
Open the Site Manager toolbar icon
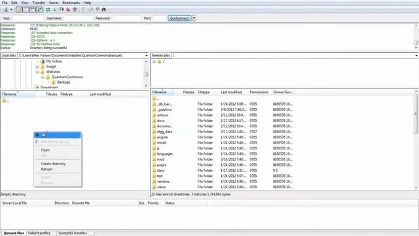click(x=6, y=10)
